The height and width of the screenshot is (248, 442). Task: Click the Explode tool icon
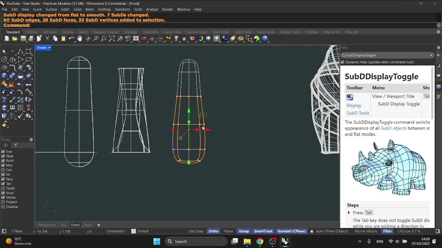point(12,84)
